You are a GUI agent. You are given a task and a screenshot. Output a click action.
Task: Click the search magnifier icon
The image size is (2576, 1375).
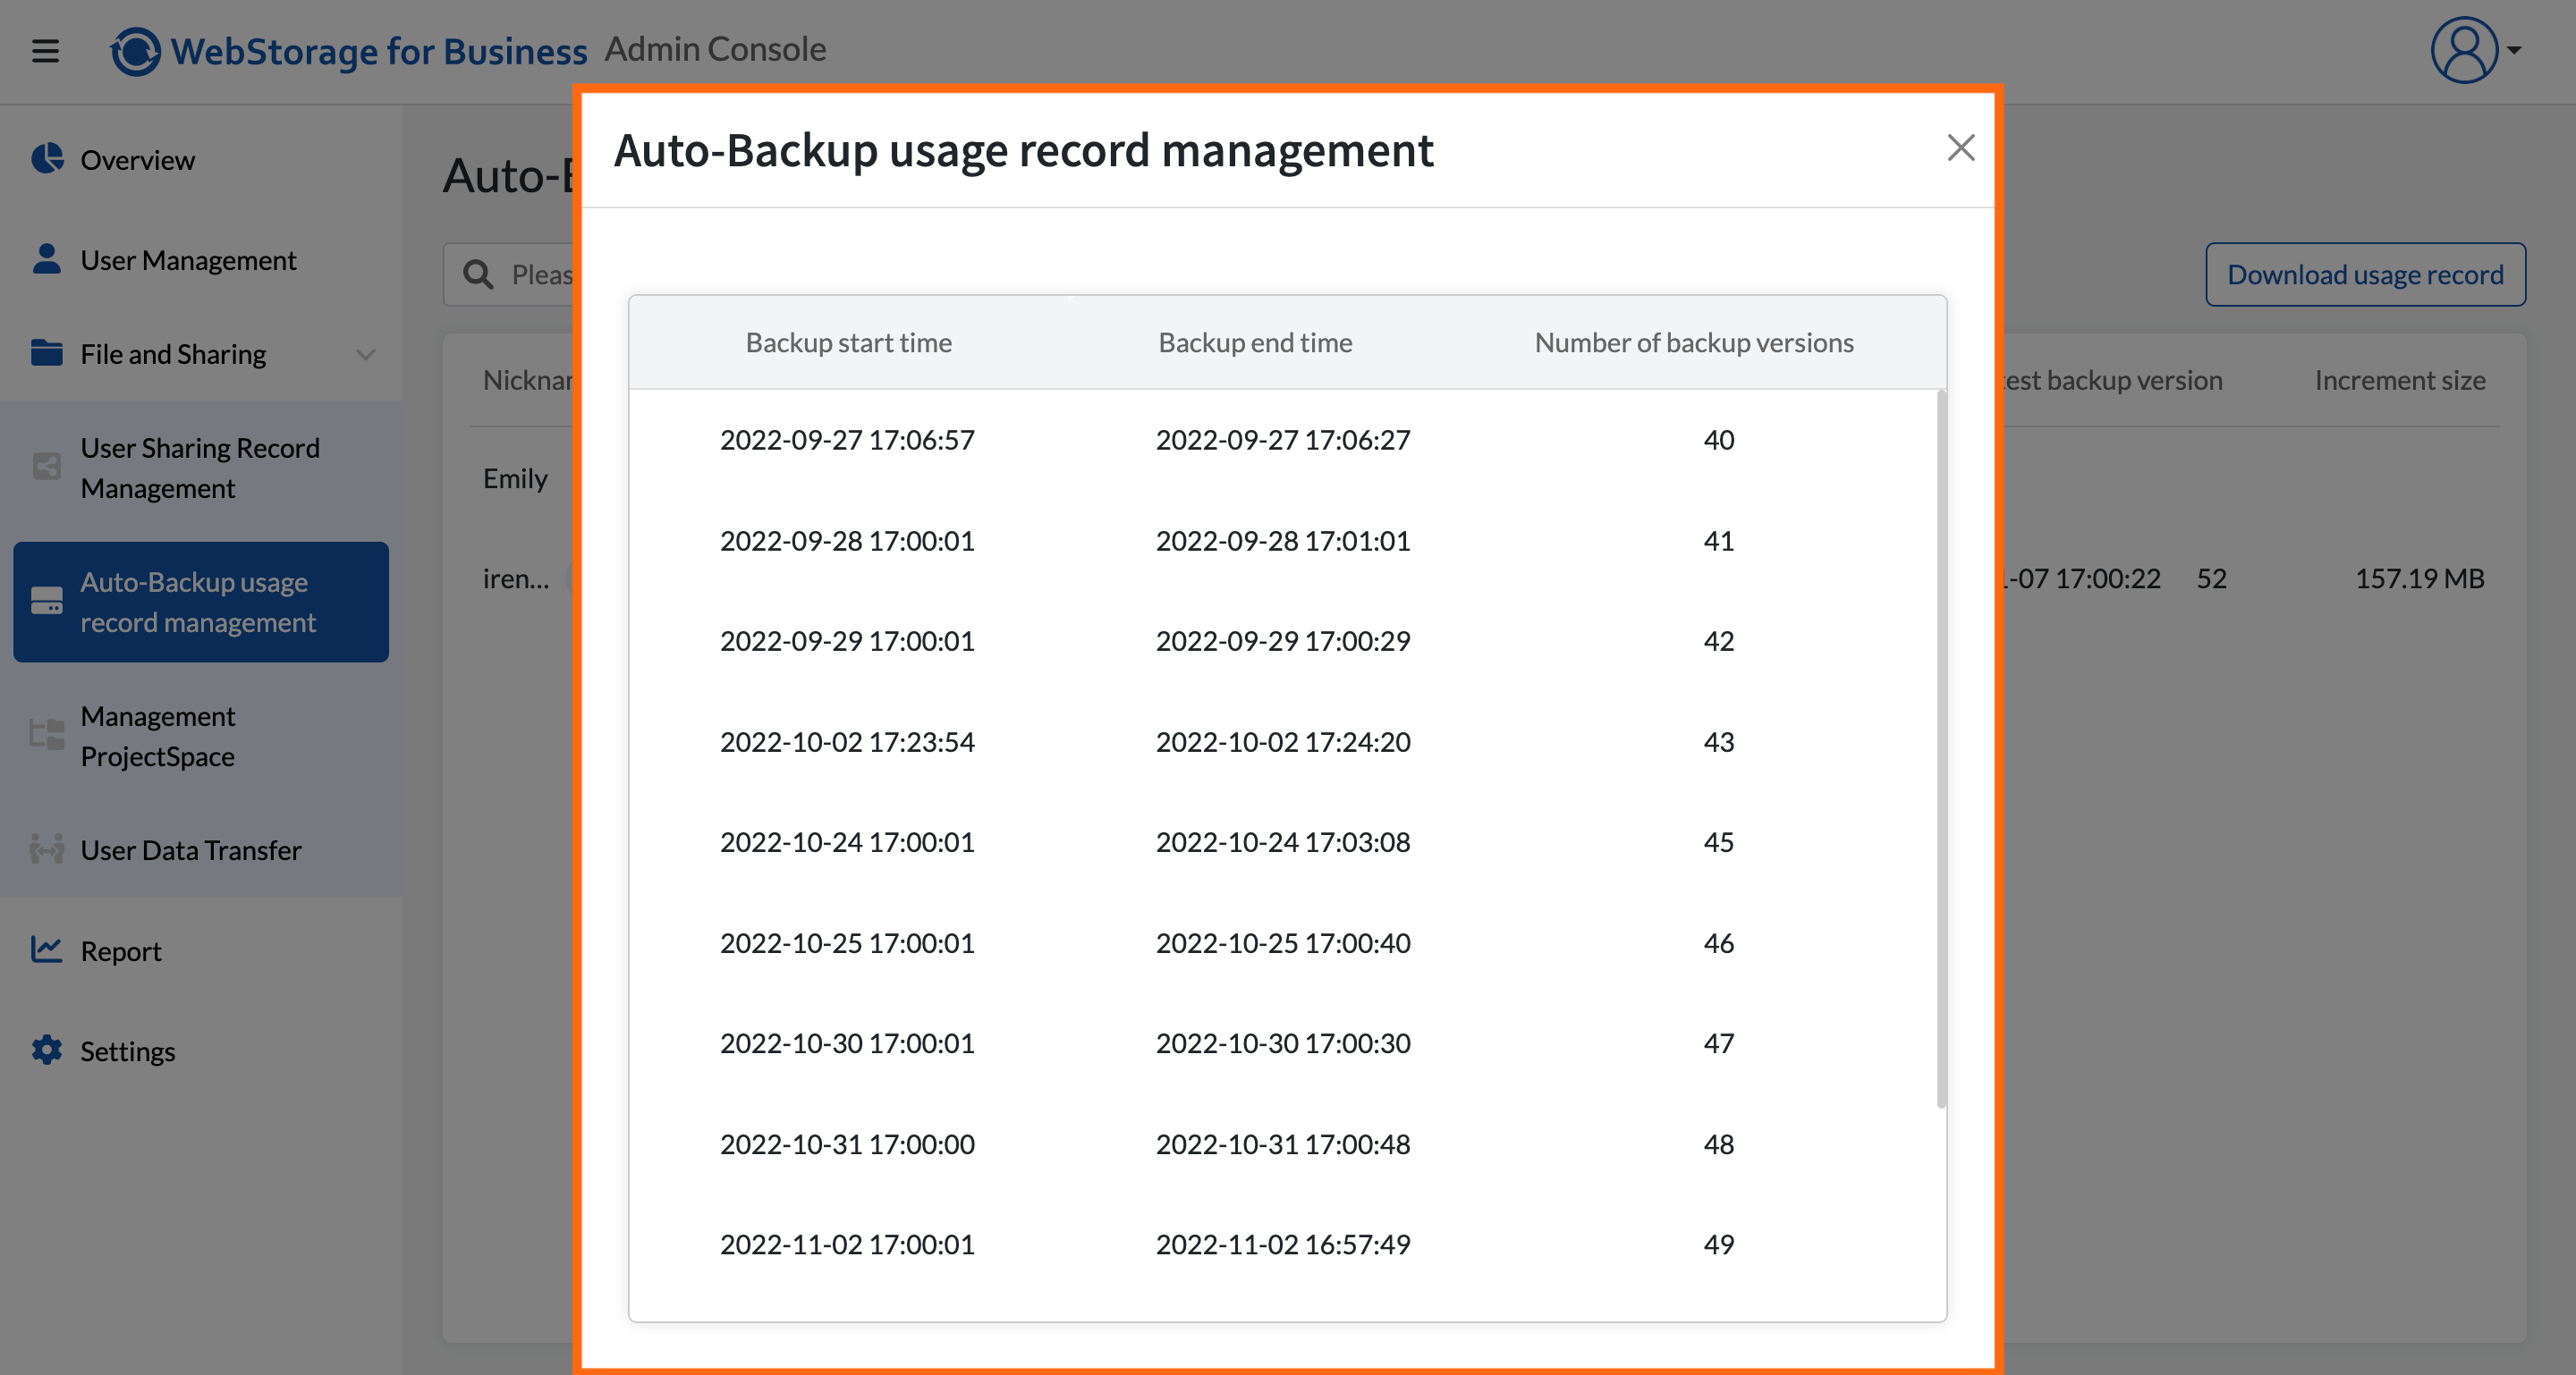[478, 274]
